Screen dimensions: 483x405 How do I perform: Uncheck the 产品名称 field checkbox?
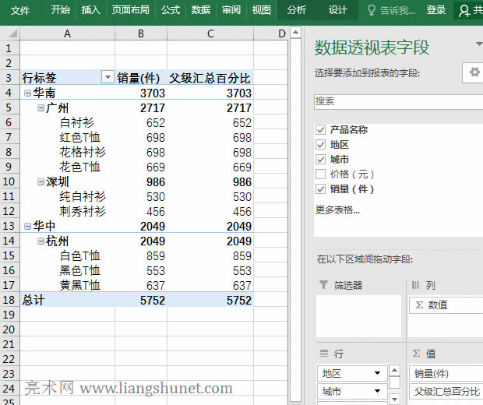tap(320, 130)
